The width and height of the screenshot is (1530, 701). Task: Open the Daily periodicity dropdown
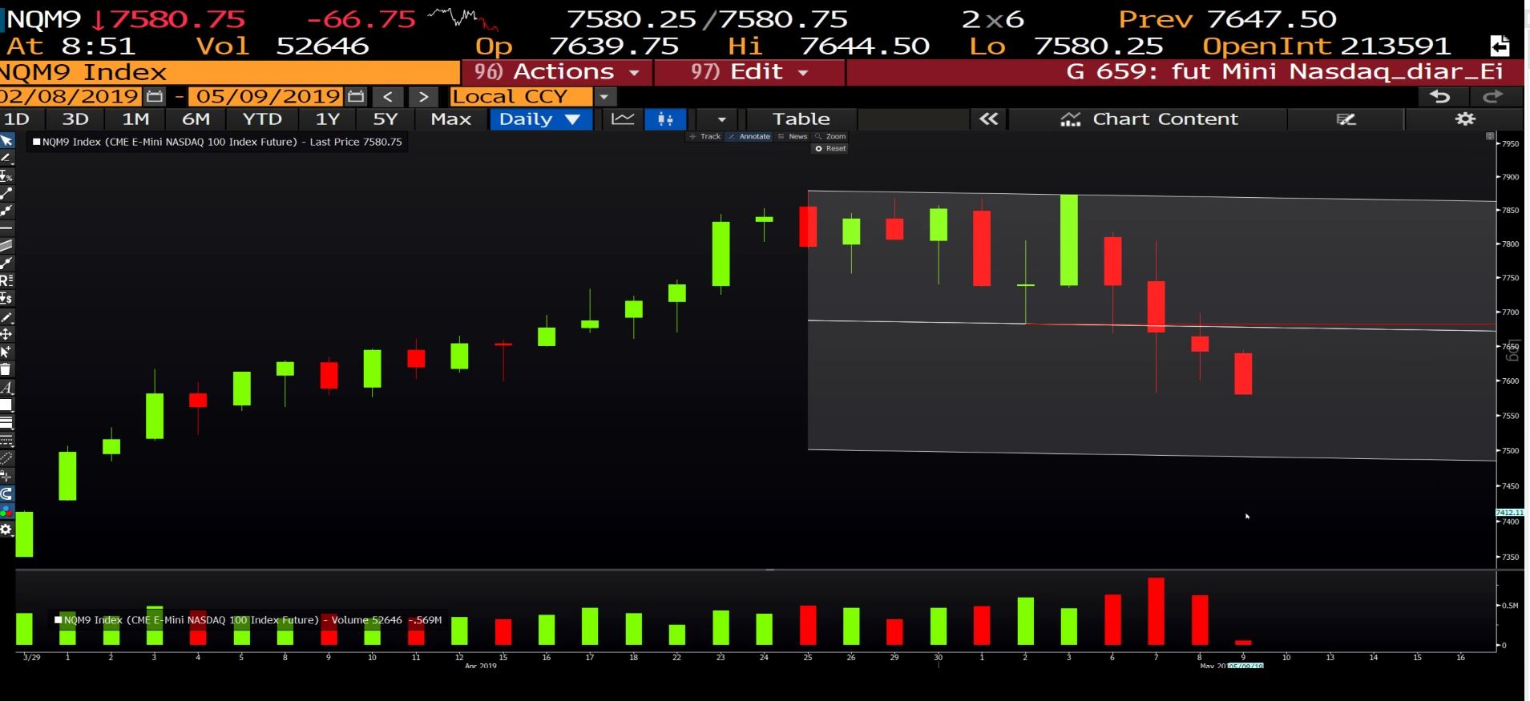point(540,119)
